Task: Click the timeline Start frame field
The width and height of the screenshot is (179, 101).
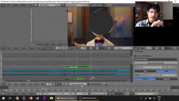Action: click(51, 94)
